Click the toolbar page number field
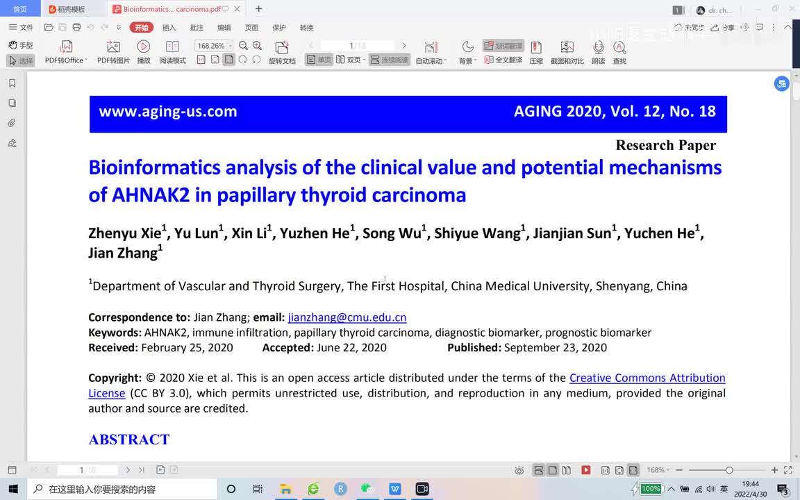Image resolution: width=800 pixels, height=500 pixels. 357,46
